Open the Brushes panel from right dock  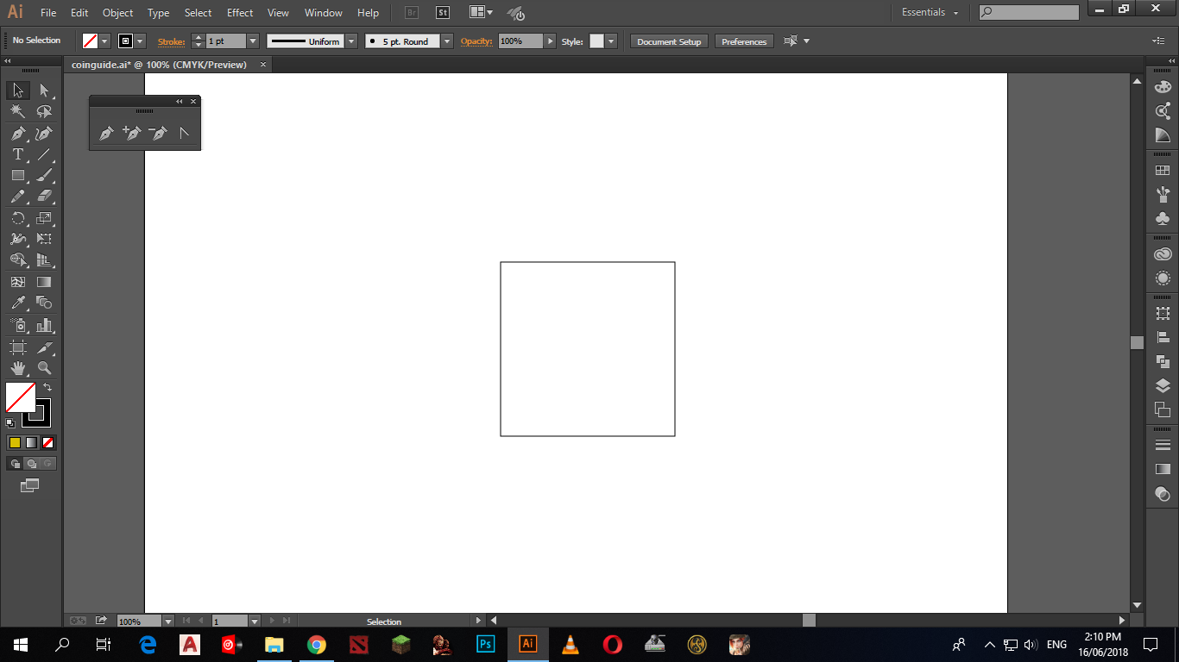click(x=1163, y=195)
